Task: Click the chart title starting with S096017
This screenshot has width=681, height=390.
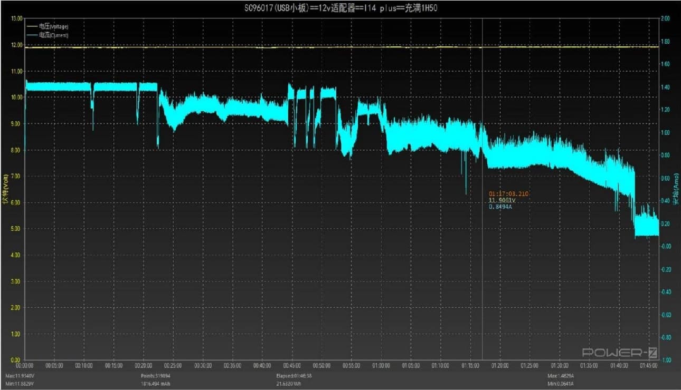Action: (340, 7)
